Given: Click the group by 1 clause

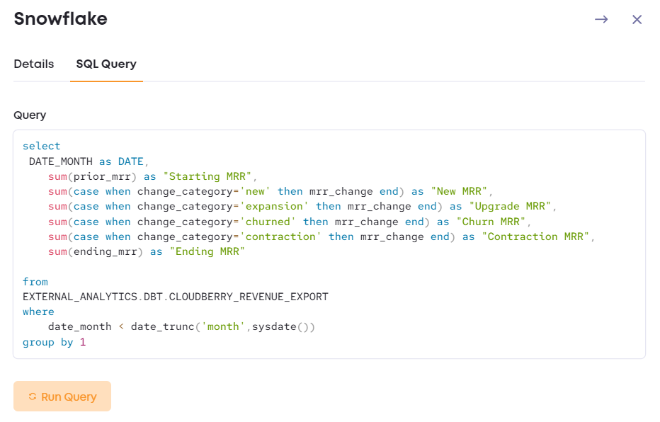Looking at the screenshot, I should click(53, 341).
